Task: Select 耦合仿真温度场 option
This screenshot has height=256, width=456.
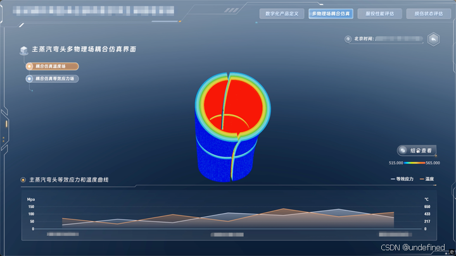Action: [52, 66]
